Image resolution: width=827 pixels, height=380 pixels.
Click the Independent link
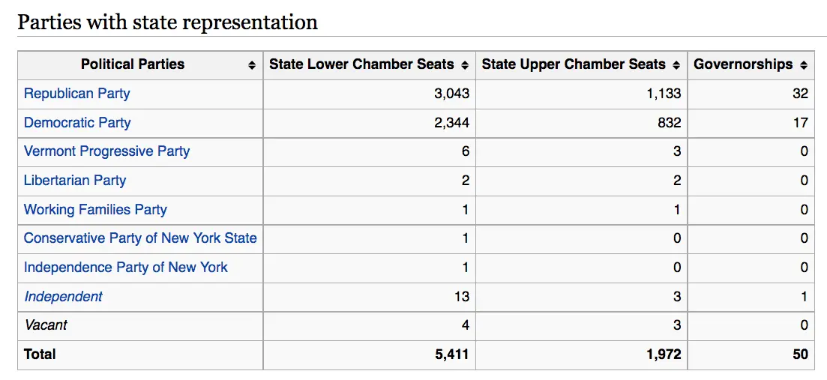[63, 297]
